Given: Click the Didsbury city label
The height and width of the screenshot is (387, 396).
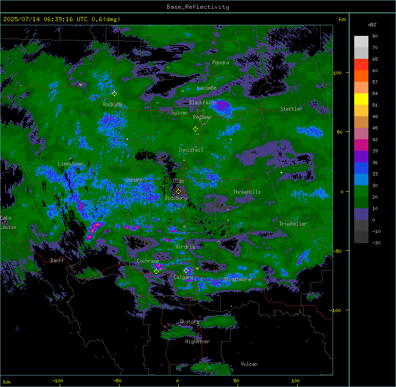Looking at the screenshot, I should 176,198.
